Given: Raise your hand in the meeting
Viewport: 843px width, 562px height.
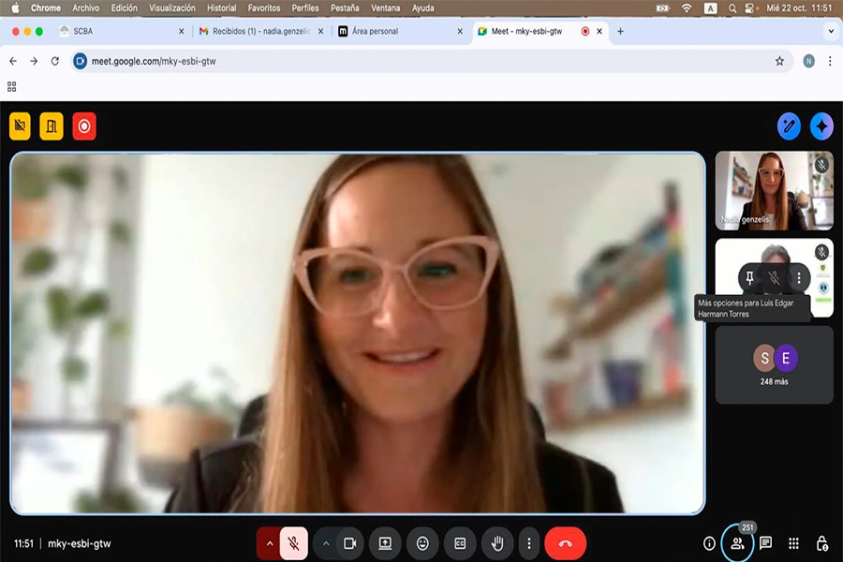Looking at the screenshot, I should pyautogui.click(x=497, y=543).
